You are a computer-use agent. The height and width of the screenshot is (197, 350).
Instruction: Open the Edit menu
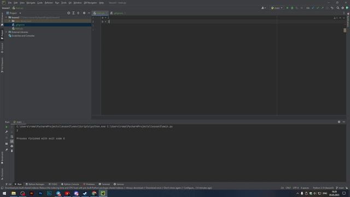[16, 3]
